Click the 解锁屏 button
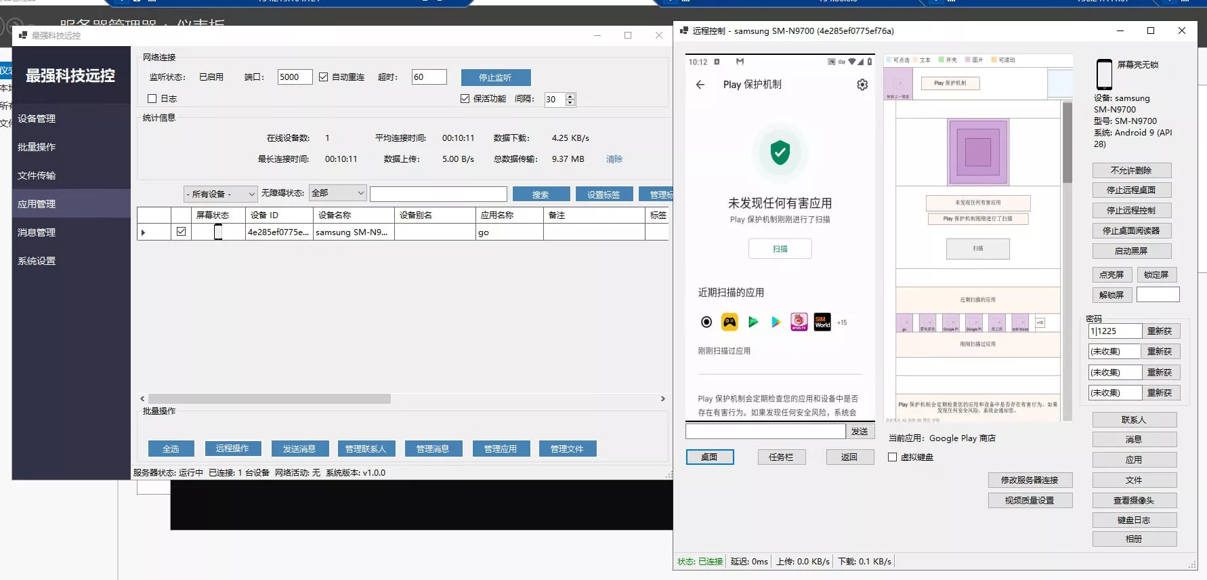Screen dimensions: 1207x580 pos(1112,295)
